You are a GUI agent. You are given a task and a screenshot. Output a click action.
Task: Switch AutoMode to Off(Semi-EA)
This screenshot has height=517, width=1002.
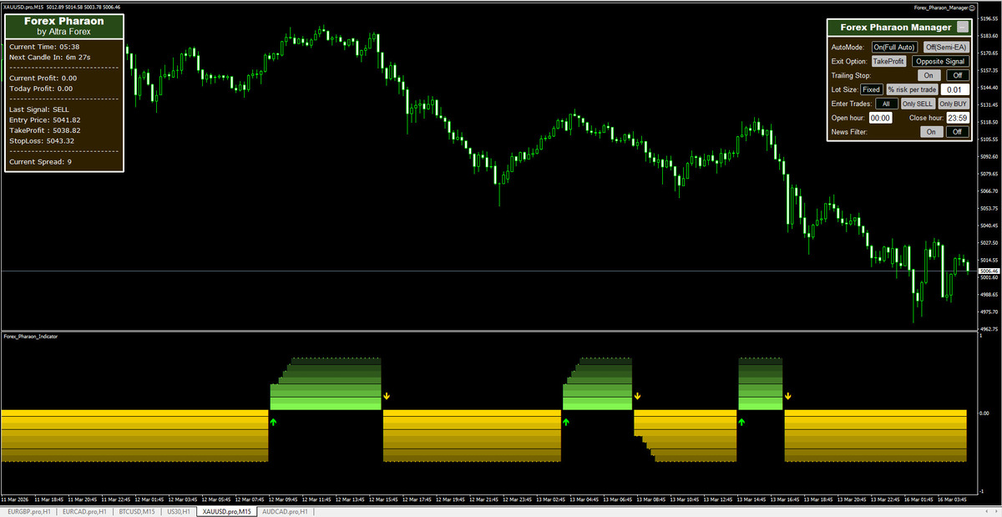(x=946, y=48)
